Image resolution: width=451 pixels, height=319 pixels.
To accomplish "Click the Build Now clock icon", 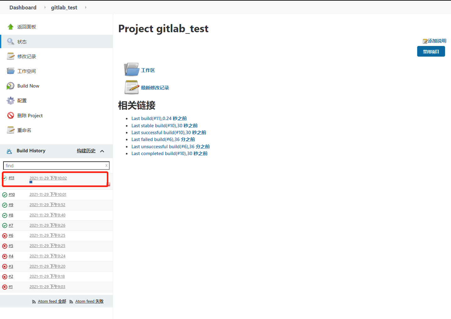I will coord(11,86).
